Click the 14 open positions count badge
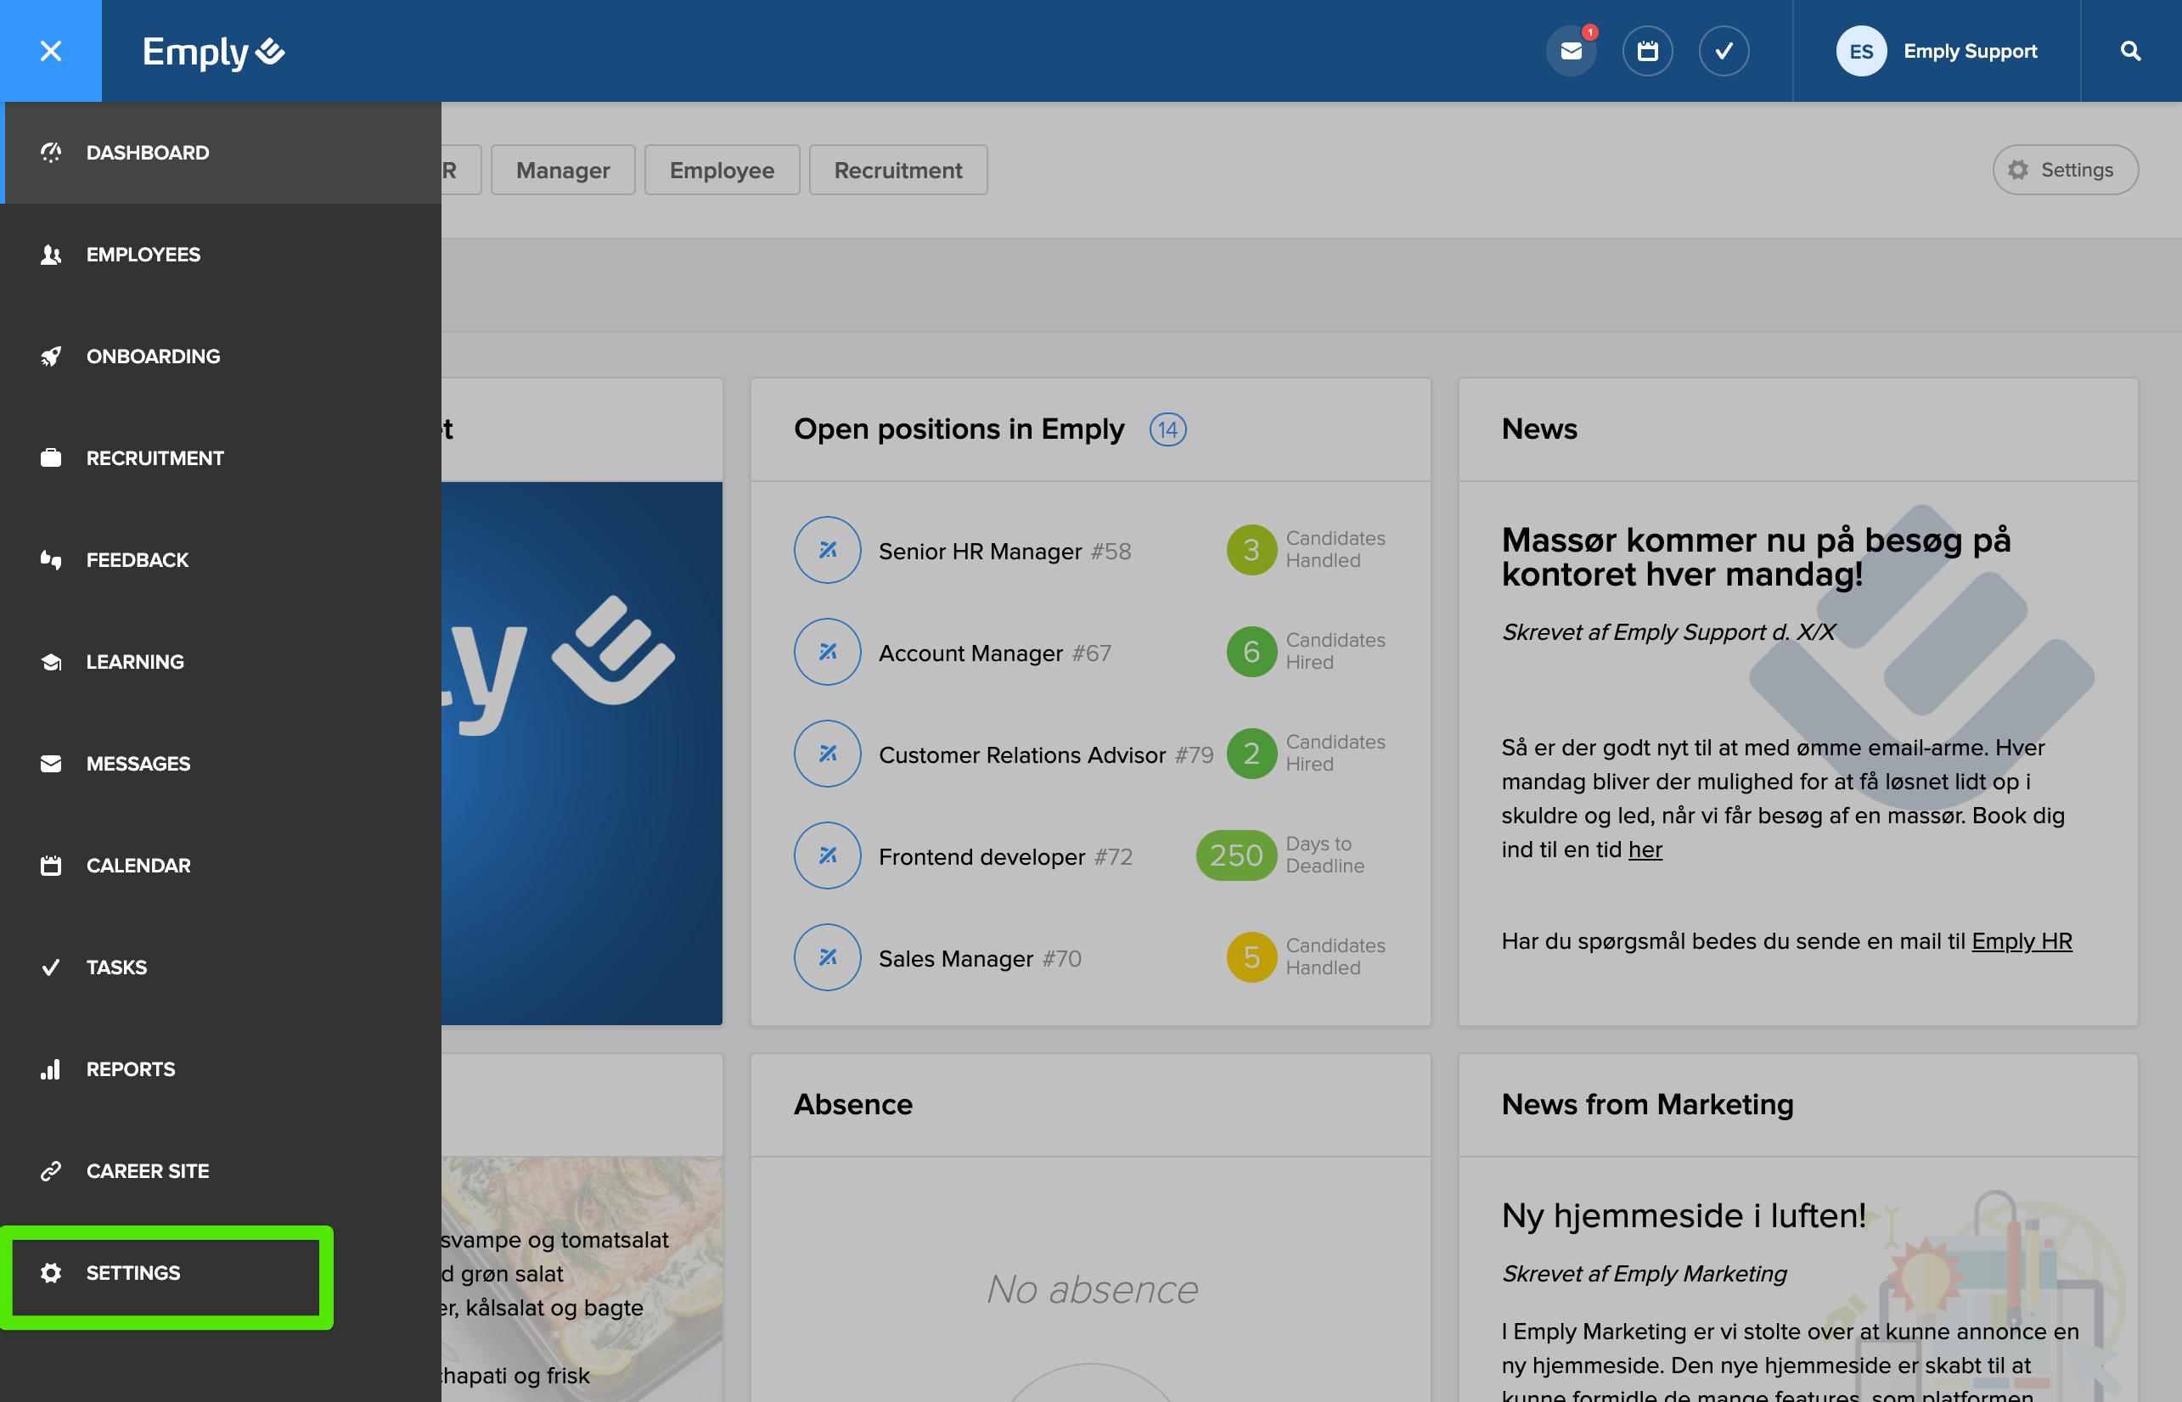Viewport: 2182px width, 1402px height. pyautogui.click(x=1167, y=429)
